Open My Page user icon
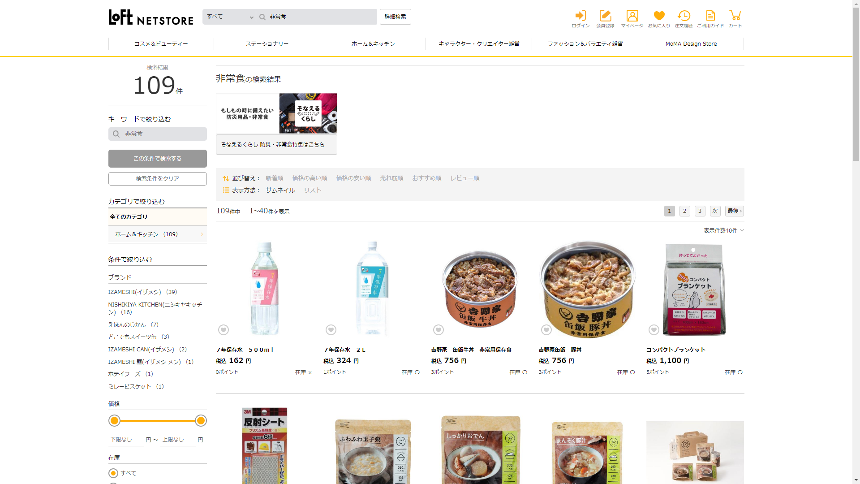The width and height of the screenshot is (860, 484). pos(632,17)
